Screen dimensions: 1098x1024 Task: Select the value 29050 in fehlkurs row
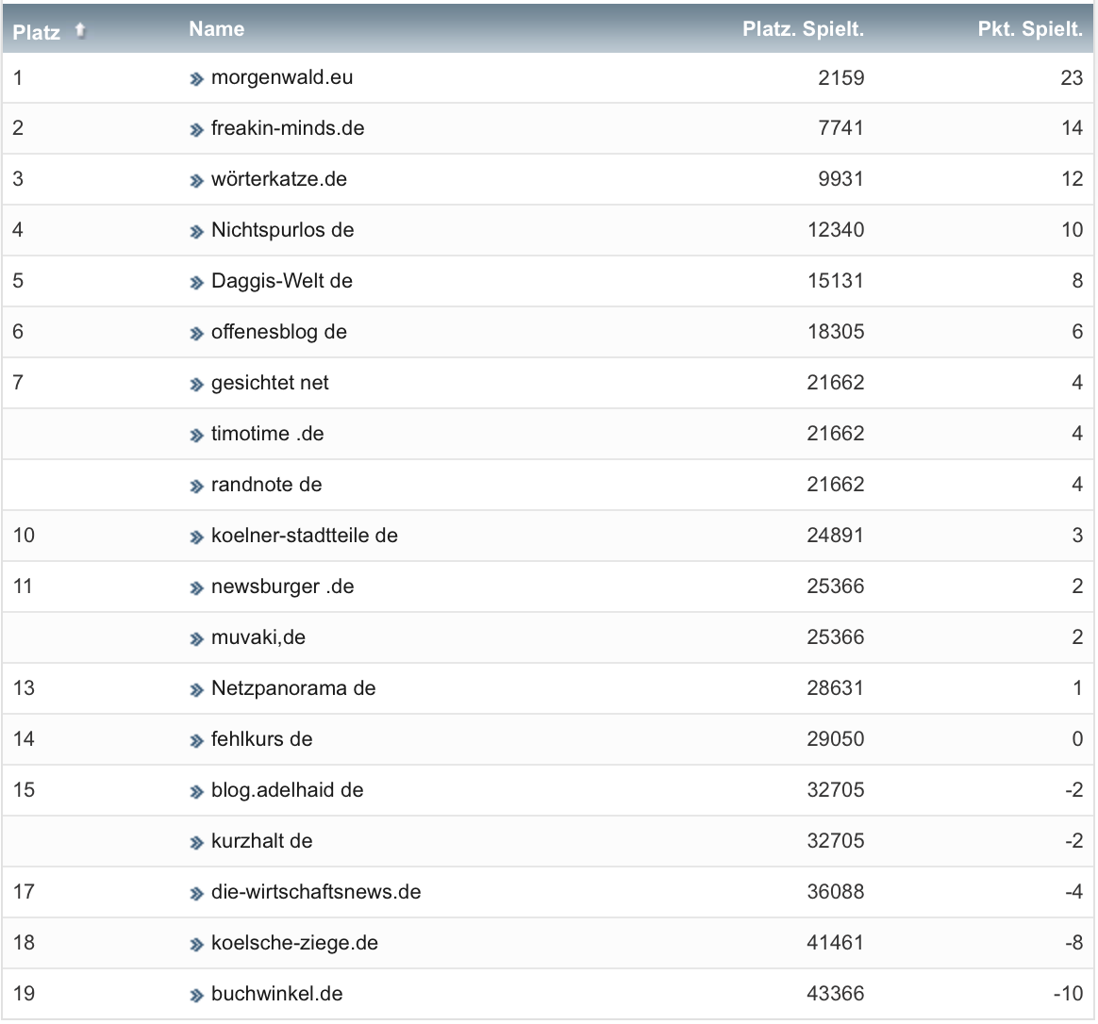click(836, 739)
